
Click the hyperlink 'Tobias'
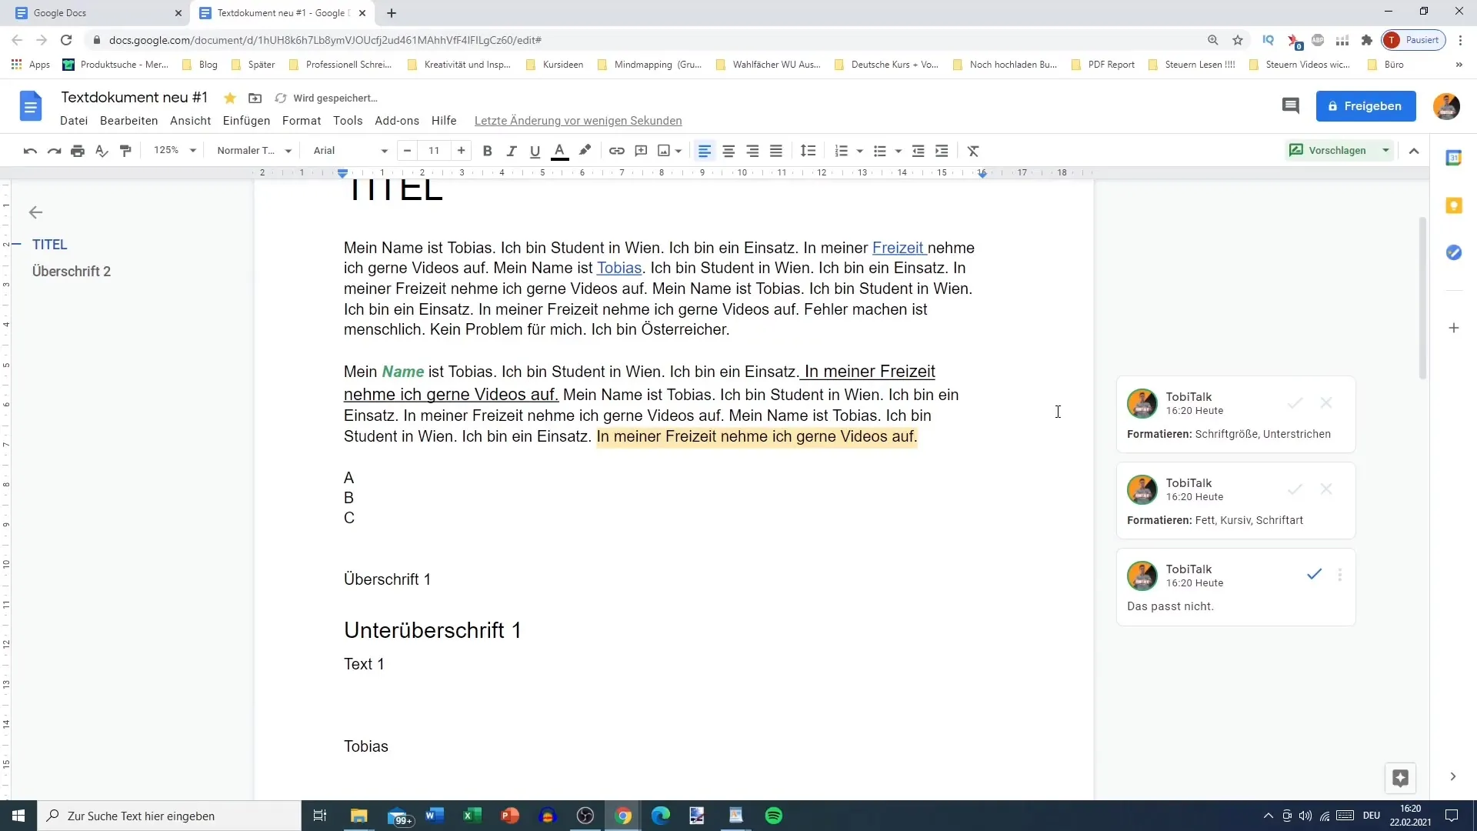618,267
